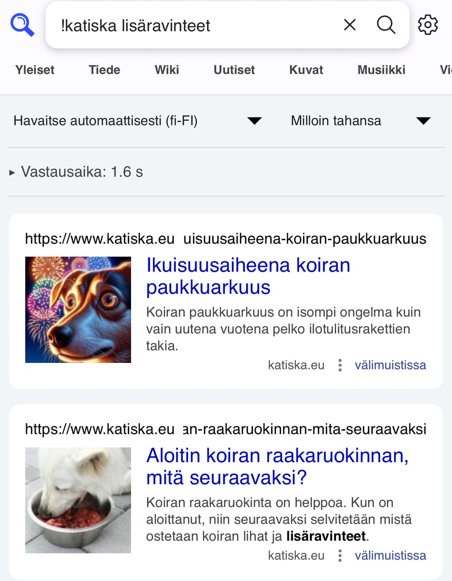Open the Milloin tahansa time range dropdown
Image resolution: width=452 pixels, height=581 pixels.
coord(361,121)
